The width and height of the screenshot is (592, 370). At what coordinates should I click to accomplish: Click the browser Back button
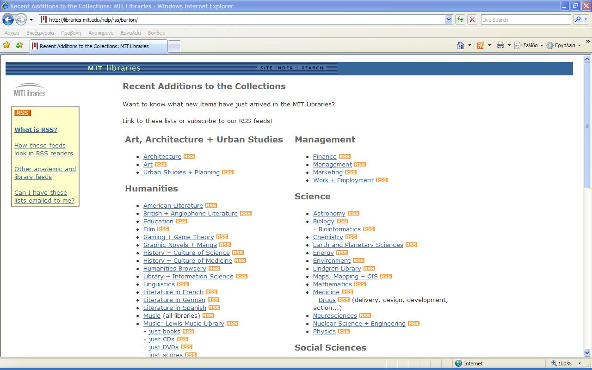pos(8,19)
